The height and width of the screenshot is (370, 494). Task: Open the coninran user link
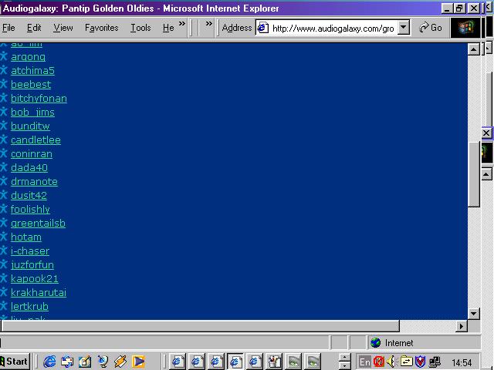point(32,153)
